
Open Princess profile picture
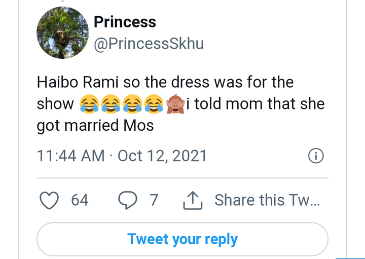63,32
